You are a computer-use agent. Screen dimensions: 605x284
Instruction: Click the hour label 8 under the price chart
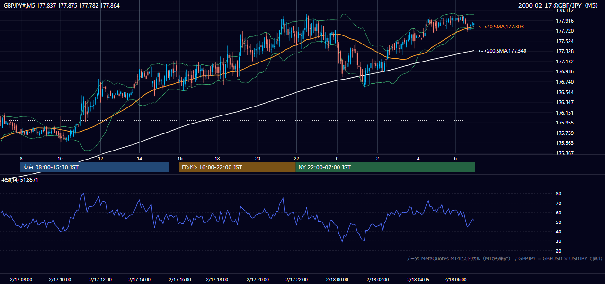(21, 158)
